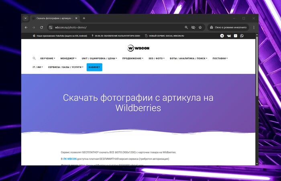
Task: Click the sentence starting Сервис позволят БЕСПЛАТНО
Action: pyautogui.click(x=118, y=153)
